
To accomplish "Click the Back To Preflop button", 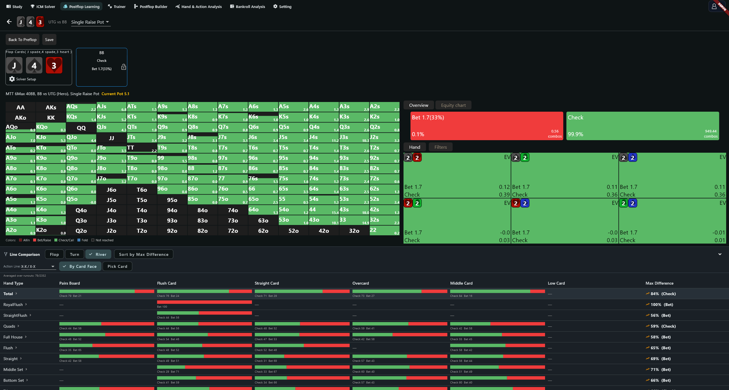I will click(x=22, y=40).
